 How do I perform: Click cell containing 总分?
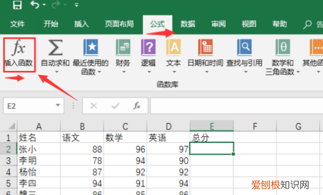(x=212, y=138)
